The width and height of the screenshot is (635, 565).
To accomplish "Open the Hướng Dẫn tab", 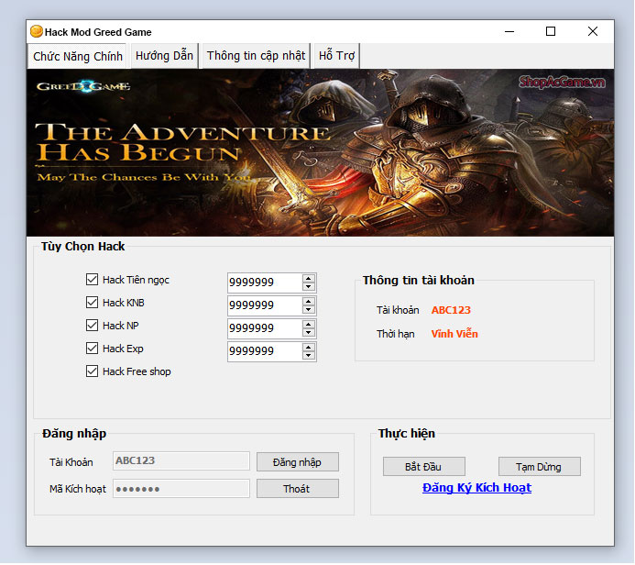I will click(x=164, y=56).
